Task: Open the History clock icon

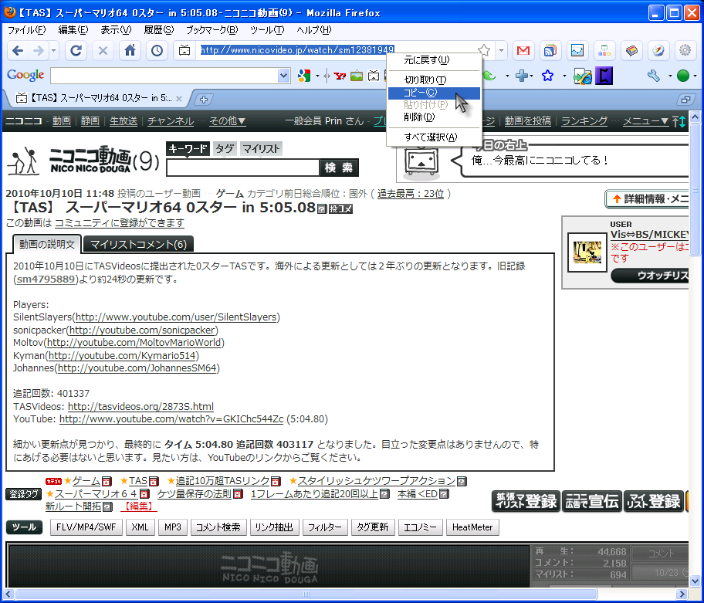Action: [157, 51]
